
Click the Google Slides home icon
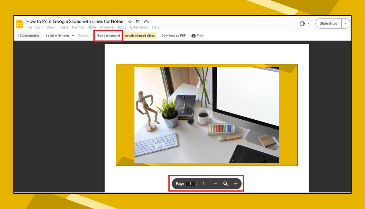[x=19, y=24]
